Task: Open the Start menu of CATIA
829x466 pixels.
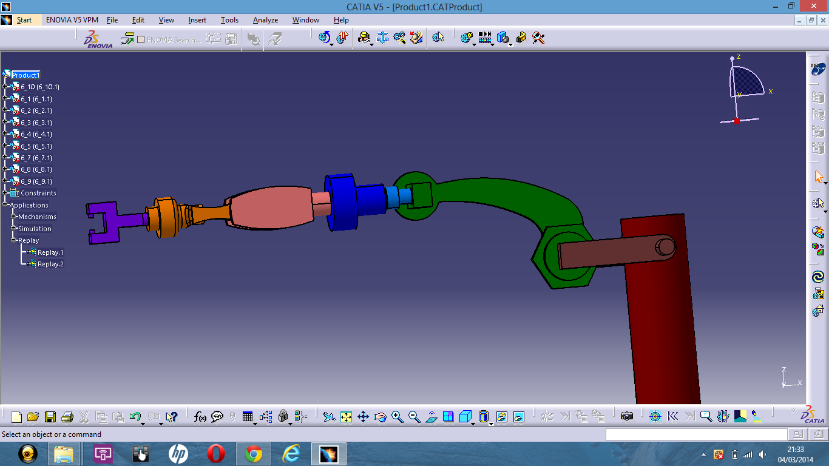Action: pyautogui.click(x=24, y=20)
